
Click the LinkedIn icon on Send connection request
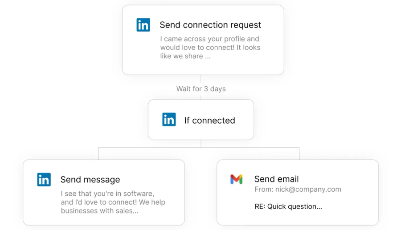pyautogui.click(x=143, y=25)
